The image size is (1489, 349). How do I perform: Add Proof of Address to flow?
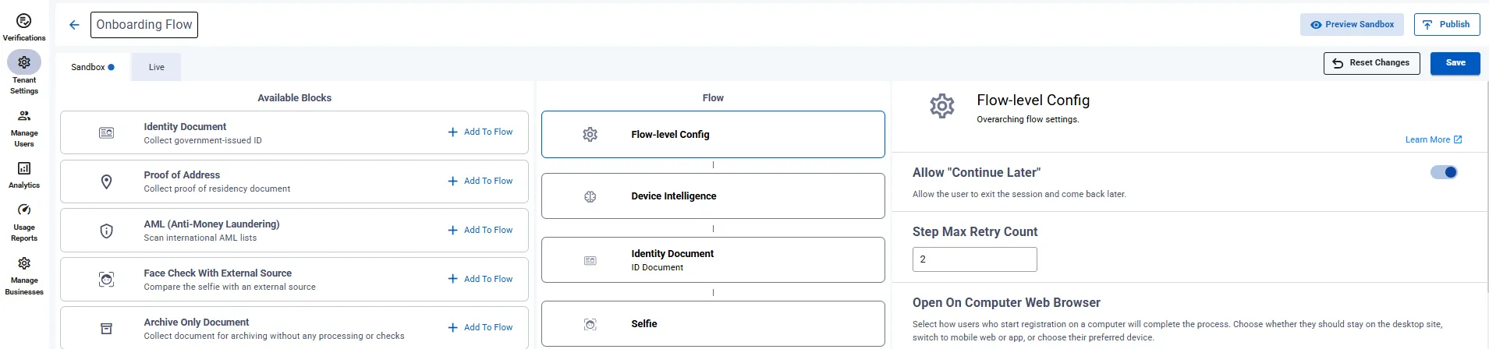pos(480,181)
